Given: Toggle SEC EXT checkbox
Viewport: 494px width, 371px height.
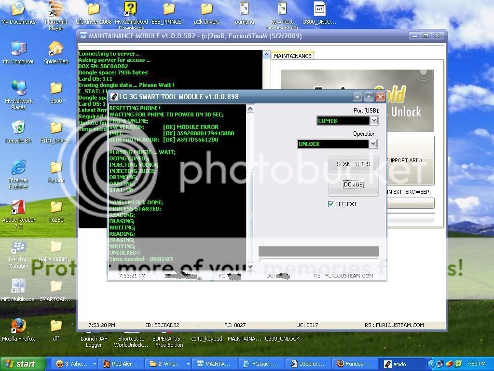Looking at the screenshot, I should (x=331, y=204).
